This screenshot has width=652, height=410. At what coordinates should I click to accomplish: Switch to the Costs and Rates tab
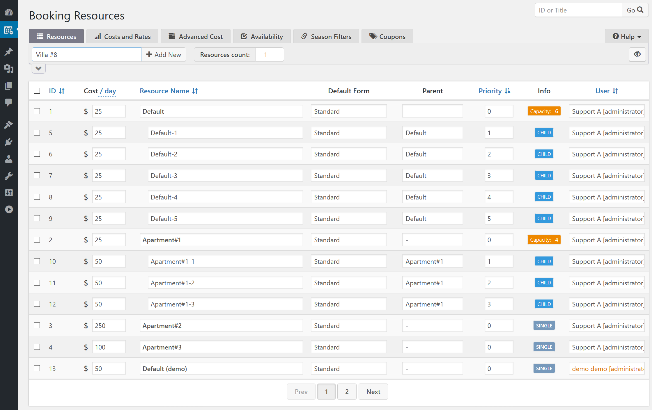[122, 36]
